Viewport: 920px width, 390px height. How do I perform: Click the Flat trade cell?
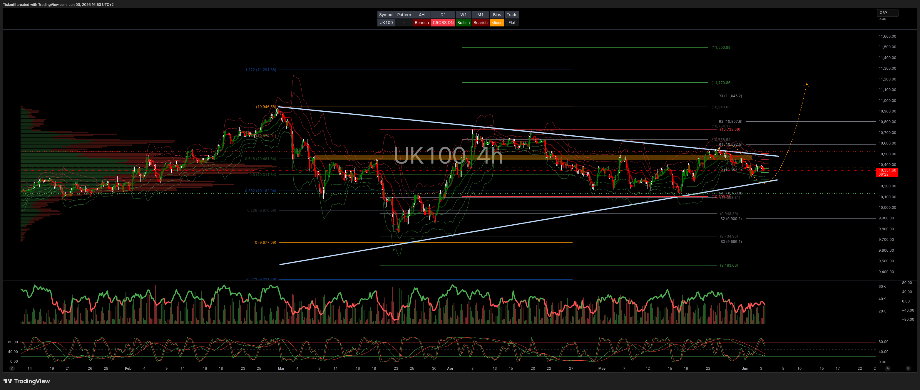click(x=512, y=23)
